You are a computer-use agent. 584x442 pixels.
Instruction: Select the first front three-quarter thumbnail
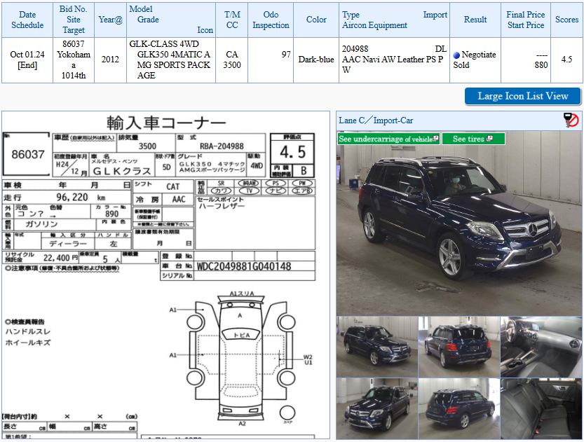coord(377,347)
